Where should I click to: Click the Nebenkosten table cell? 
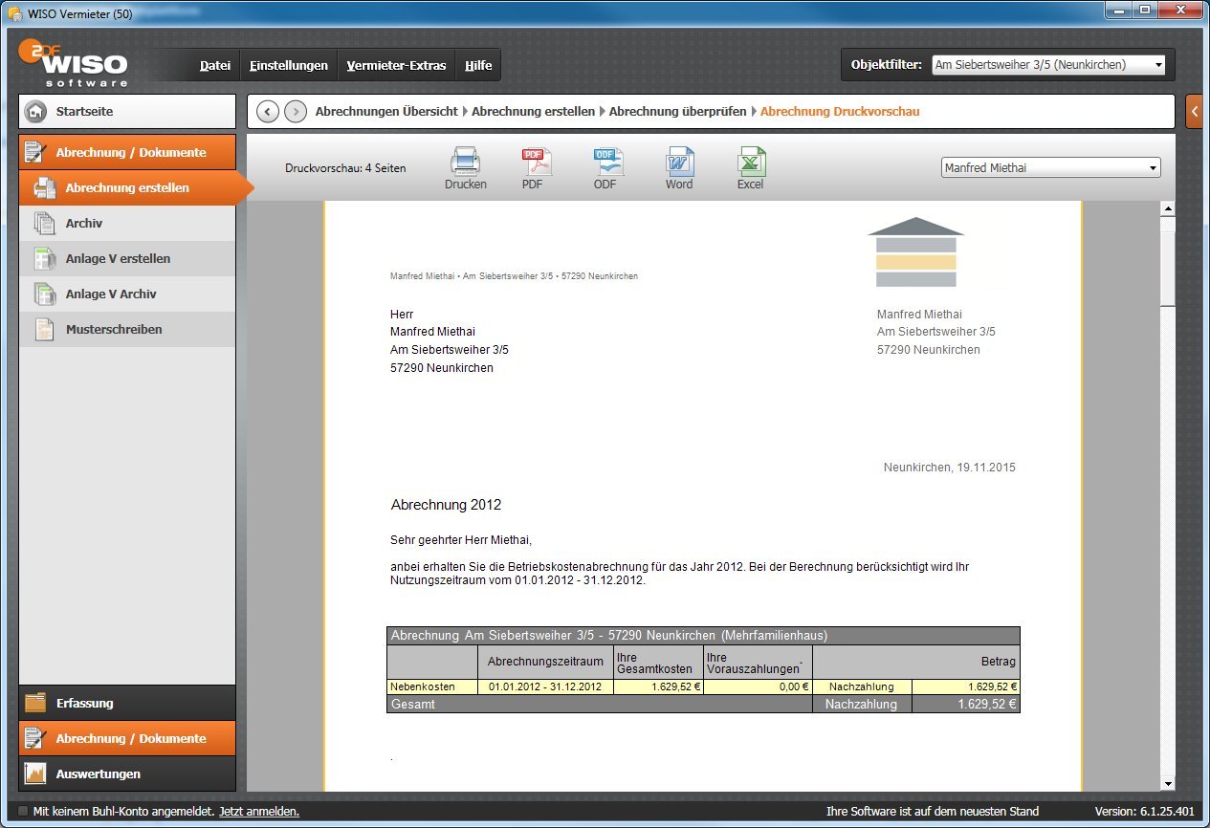pos(432,686)
